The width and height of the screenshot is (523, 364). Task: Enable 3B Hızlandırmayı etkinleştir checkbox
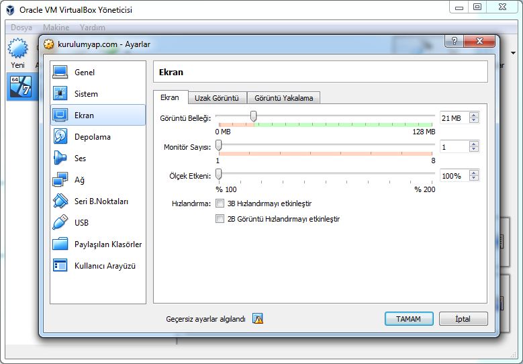tap(220, 203)
